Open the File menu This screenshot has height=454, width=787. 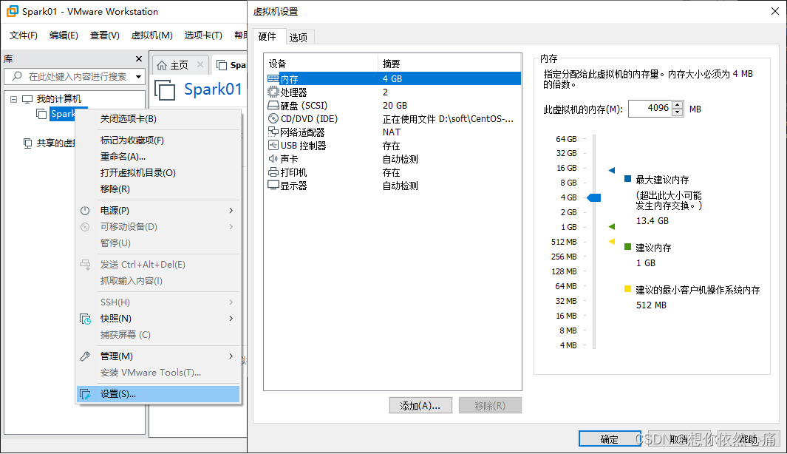point(24,35)
